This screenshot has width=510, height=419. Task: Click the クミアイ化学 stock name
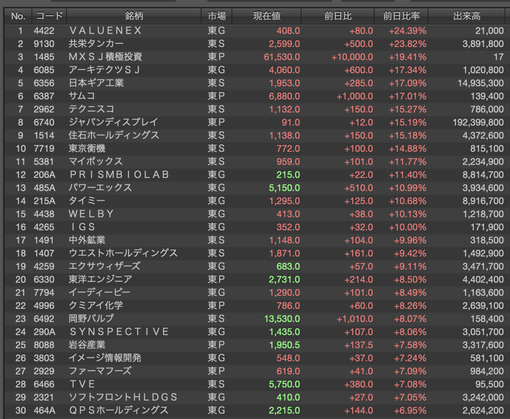tap(96, 306)
